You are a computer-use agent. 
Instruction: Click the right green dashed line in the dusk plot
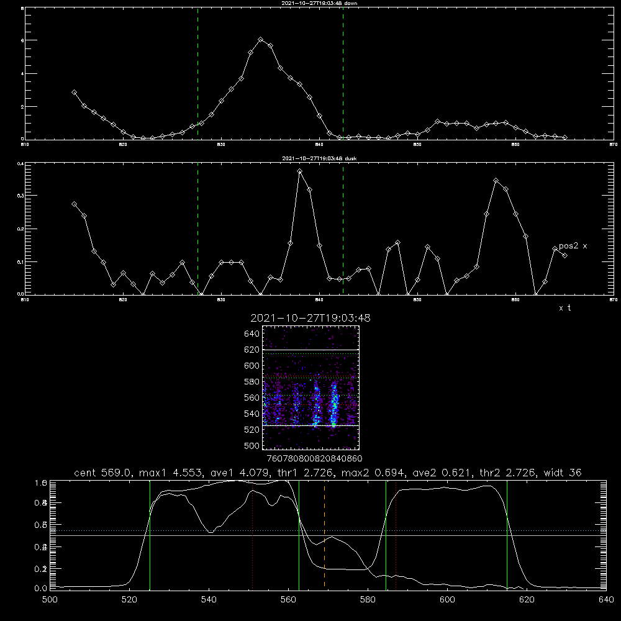(x=343, y=229)
